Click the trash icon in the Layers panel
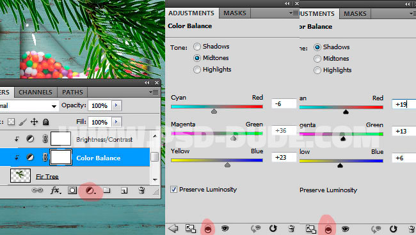The height and width of the screenshot is (235, 416). 141,190
